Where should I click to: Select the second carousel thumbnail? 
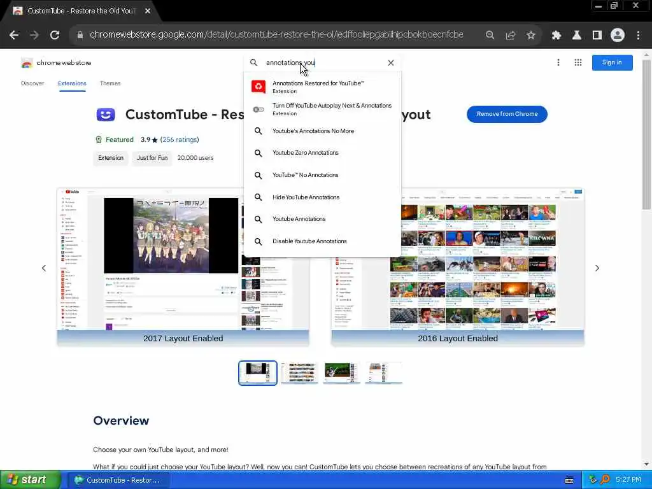click(x=300, y=373)
